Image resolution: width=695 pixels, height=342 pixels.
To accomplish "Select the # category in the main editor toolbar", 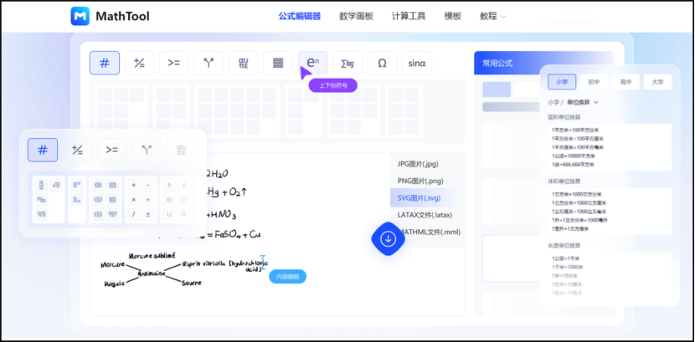I will 105,63.
